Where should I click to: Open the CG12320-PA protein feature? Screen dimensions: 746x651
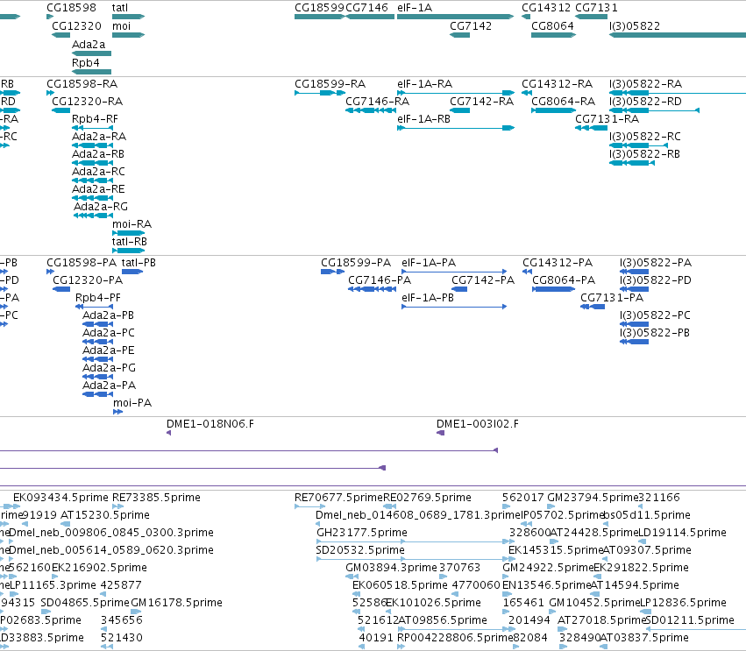tap(61, 289)
